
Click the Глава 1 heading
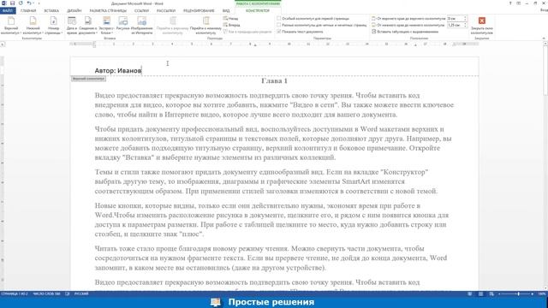pyautogui.click(x=274, y=81)
